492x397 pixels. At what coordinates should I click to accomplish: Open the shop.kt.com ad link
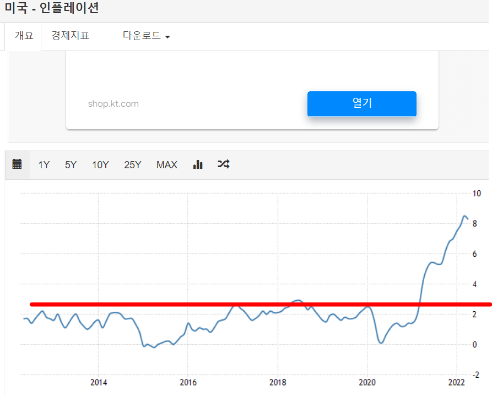click(113, 103)
